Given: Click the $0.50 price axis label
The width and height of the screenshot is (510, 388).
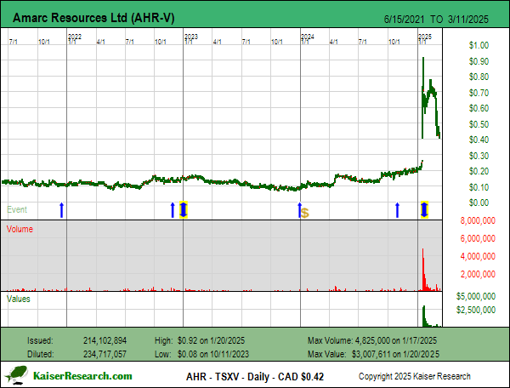Looking at the screenshot, I should [x=479, y=124].
